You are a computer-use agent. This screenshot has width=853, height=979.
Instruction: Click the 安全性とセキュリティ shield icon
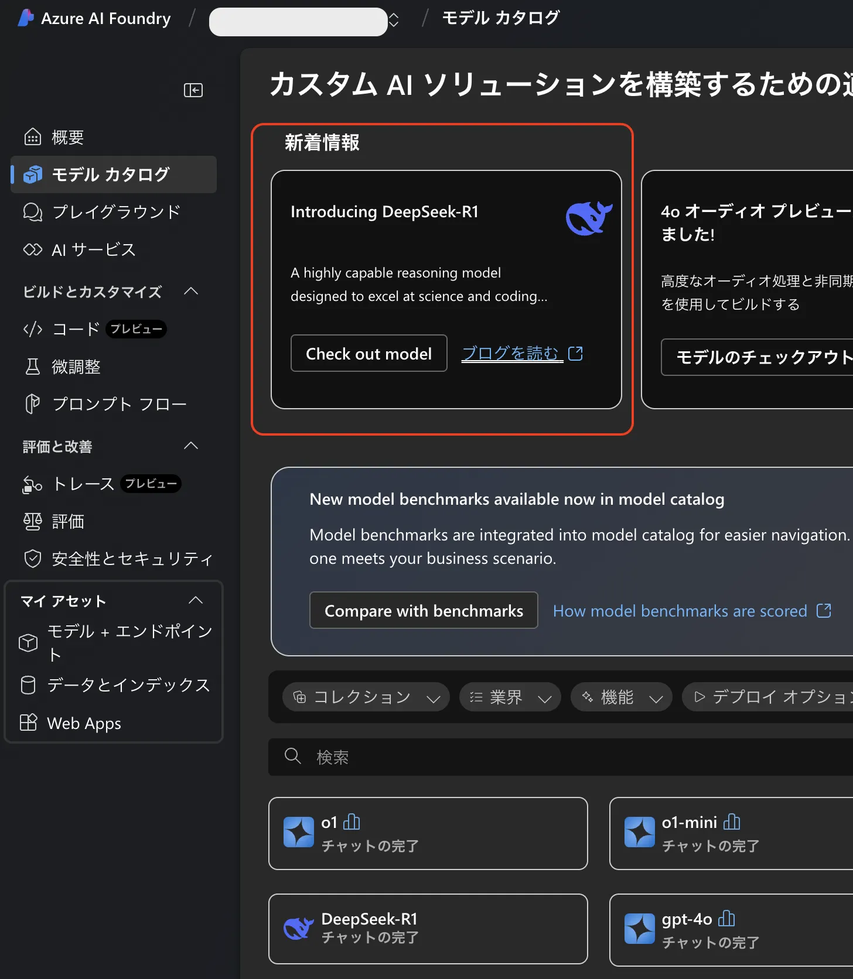[33, 559]
